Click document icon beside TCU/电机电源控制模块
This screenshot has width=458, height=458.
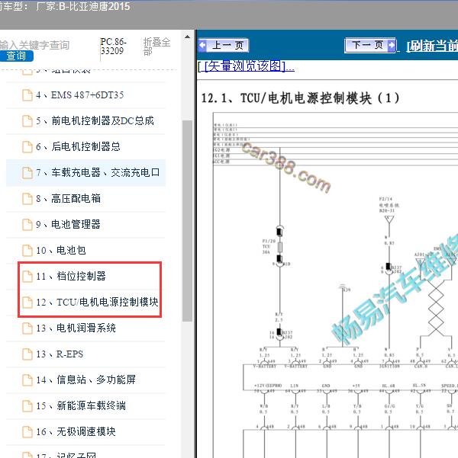(x=27, y=303)
